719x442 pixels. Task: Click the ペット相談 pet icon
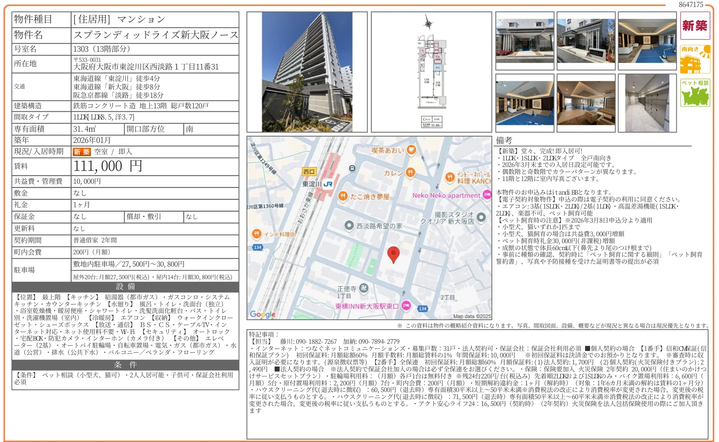coord(695,93)
